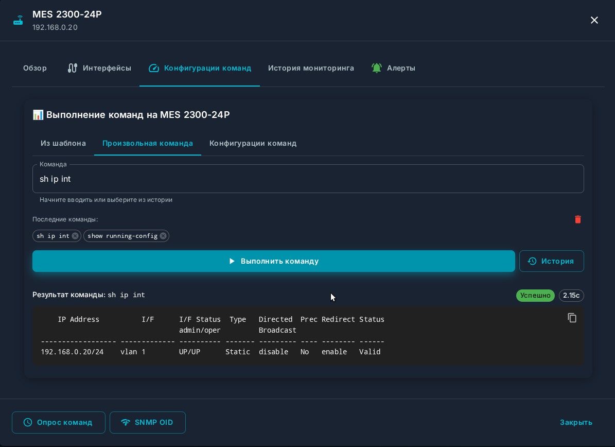Click the 'Static' type value in output

click(238, 352)
